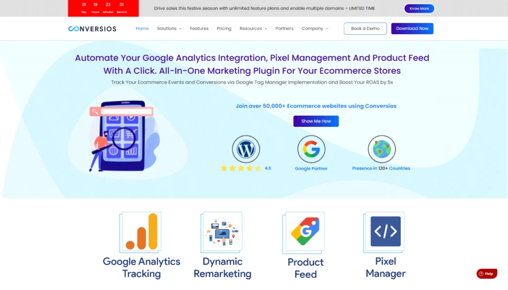
Task: Click the tablet search illustration
Action: [124, 136]
